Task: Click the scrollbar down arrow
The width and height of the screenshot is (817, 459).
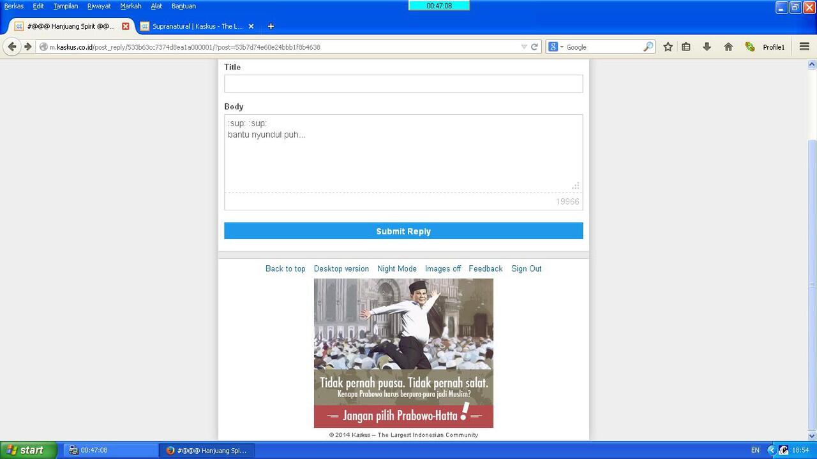Action: (812, 436)
